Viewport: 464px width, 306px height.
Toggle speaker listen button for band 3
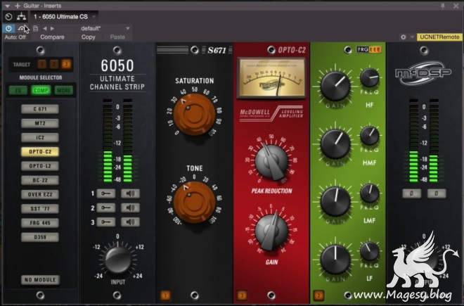130,222
